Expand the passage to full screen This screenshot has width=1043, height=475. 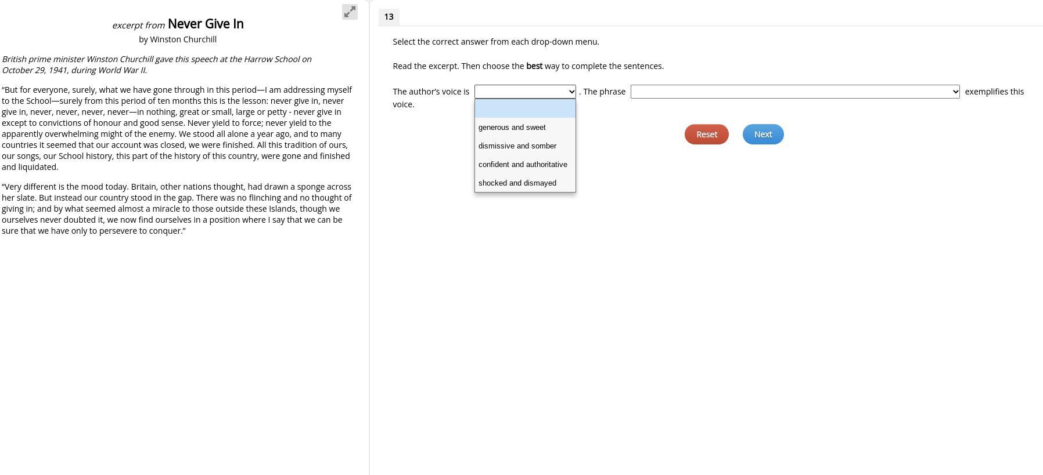350,12
